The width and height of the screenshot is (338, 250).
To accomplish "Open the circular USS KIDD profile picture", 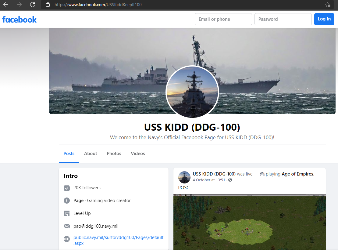I will click(x=192, y=92).
